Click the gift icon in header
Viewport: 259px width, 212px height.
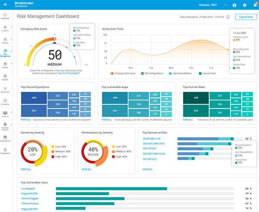(234, 5)
